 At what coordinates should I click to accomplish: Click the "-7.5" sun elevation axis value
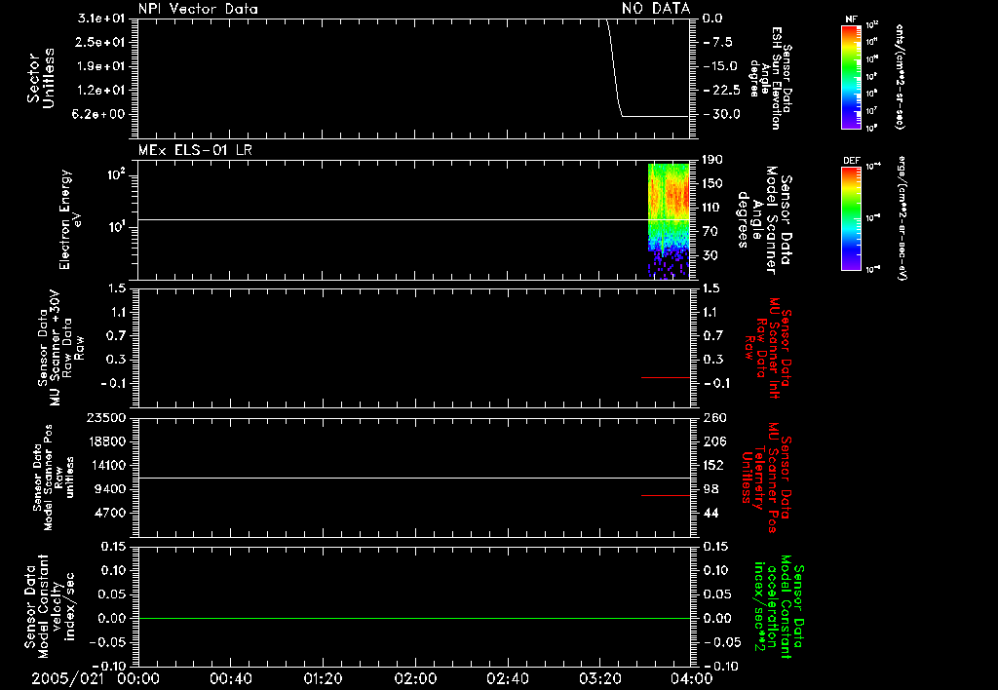click(x=717, y=42)
